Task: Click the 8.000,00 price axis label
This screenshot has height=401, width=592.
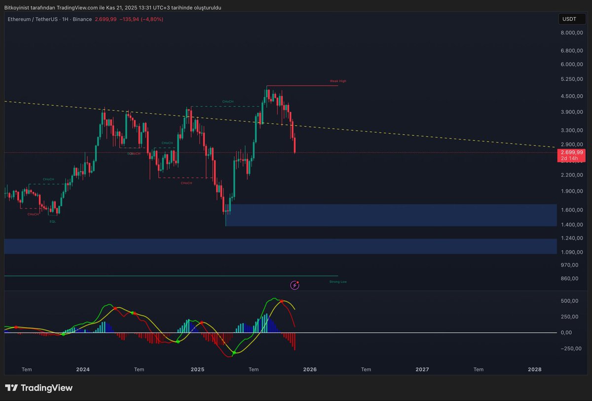Action: pyautogui.click(x=572, y=33)
